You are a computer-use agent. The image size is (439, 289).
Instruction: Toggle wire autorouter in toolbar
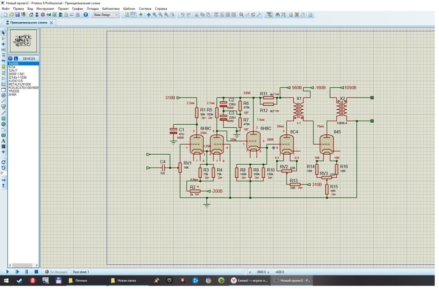(x=269, y=14)
